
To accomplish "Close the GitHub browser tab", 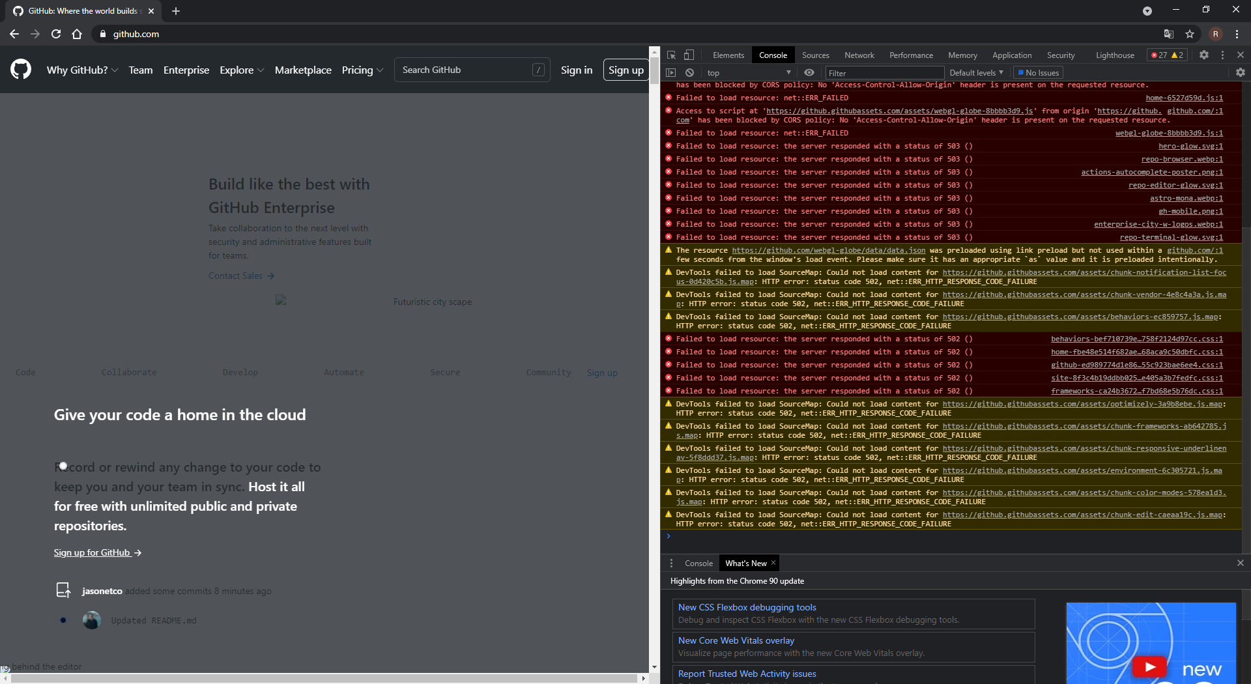I will coord(151,11).
